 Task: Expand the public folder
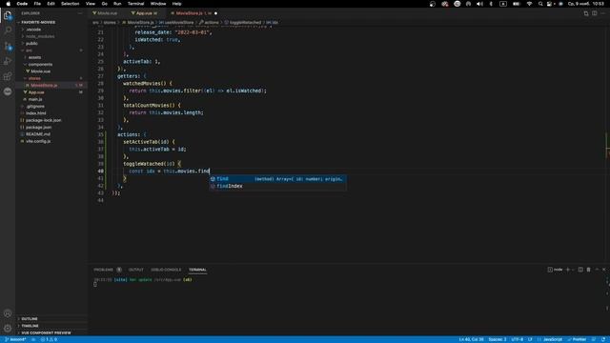31,43
